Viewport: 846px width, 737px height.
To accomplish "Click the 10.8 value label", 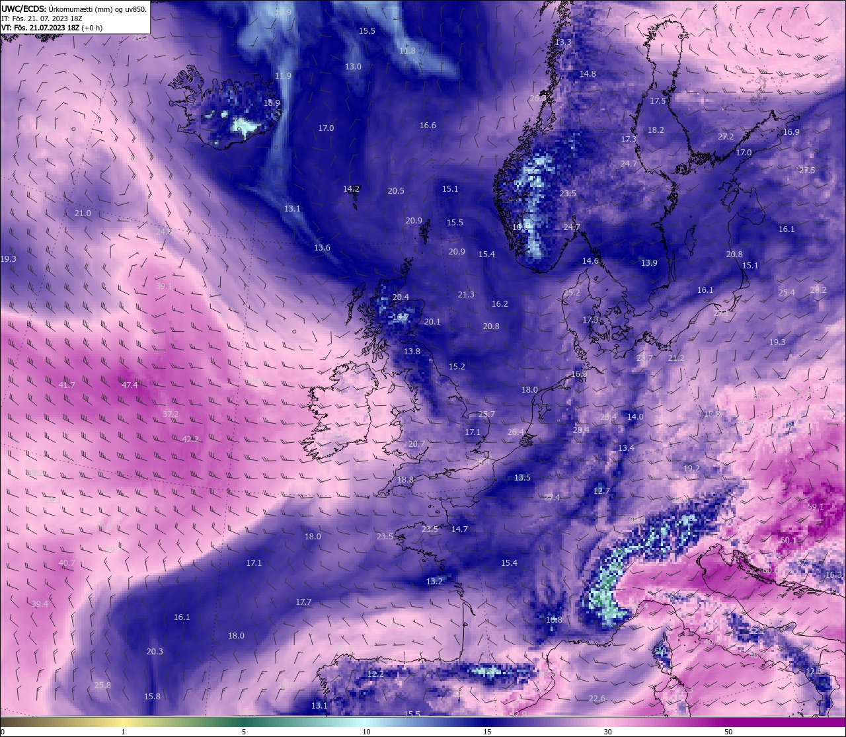I will (554, 620).
